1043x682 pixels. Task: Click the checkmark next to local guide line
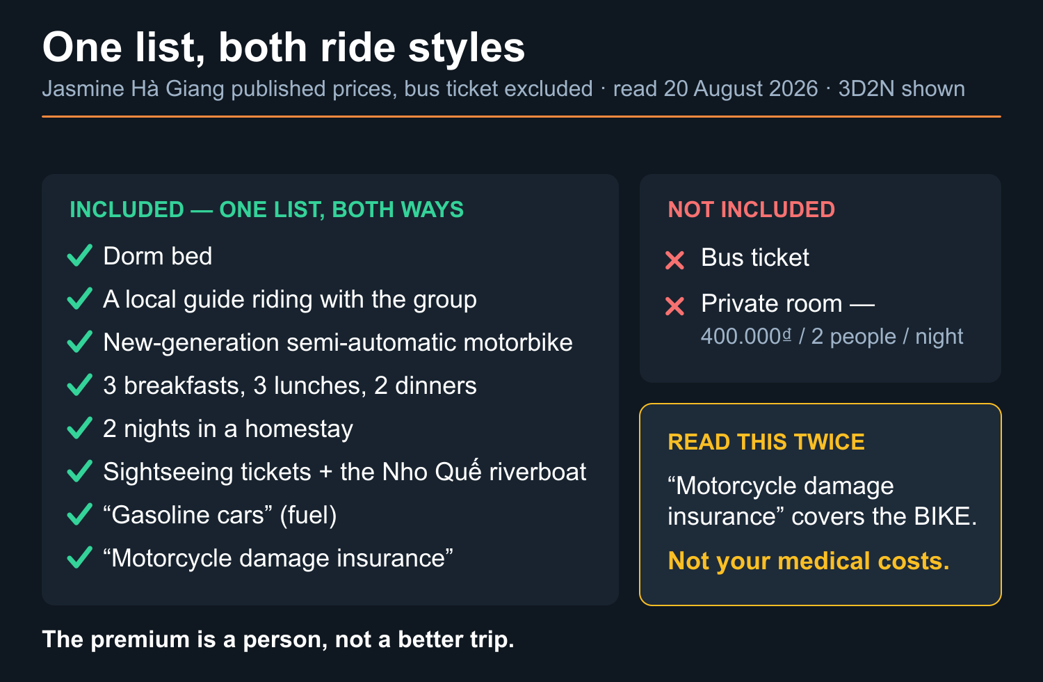[80, 299]
